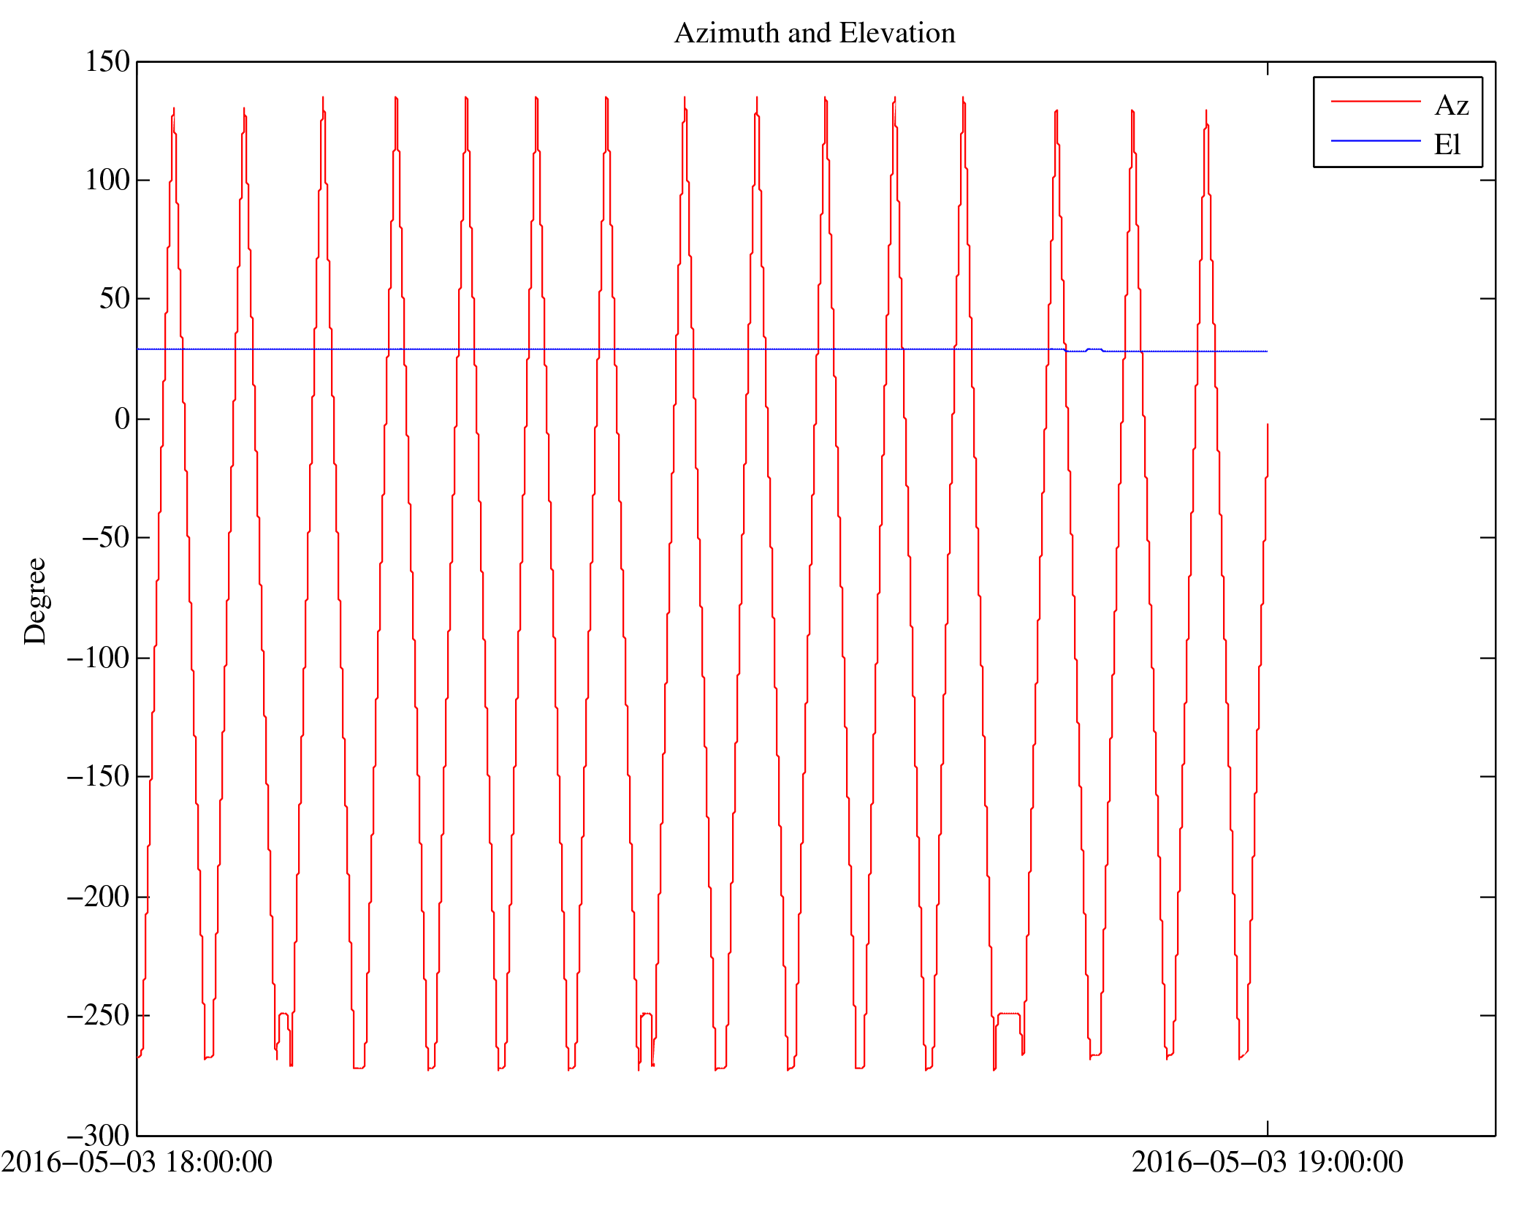Click the small bump in blue elevation line
1516x1230 pixels.
point(1094,349)
